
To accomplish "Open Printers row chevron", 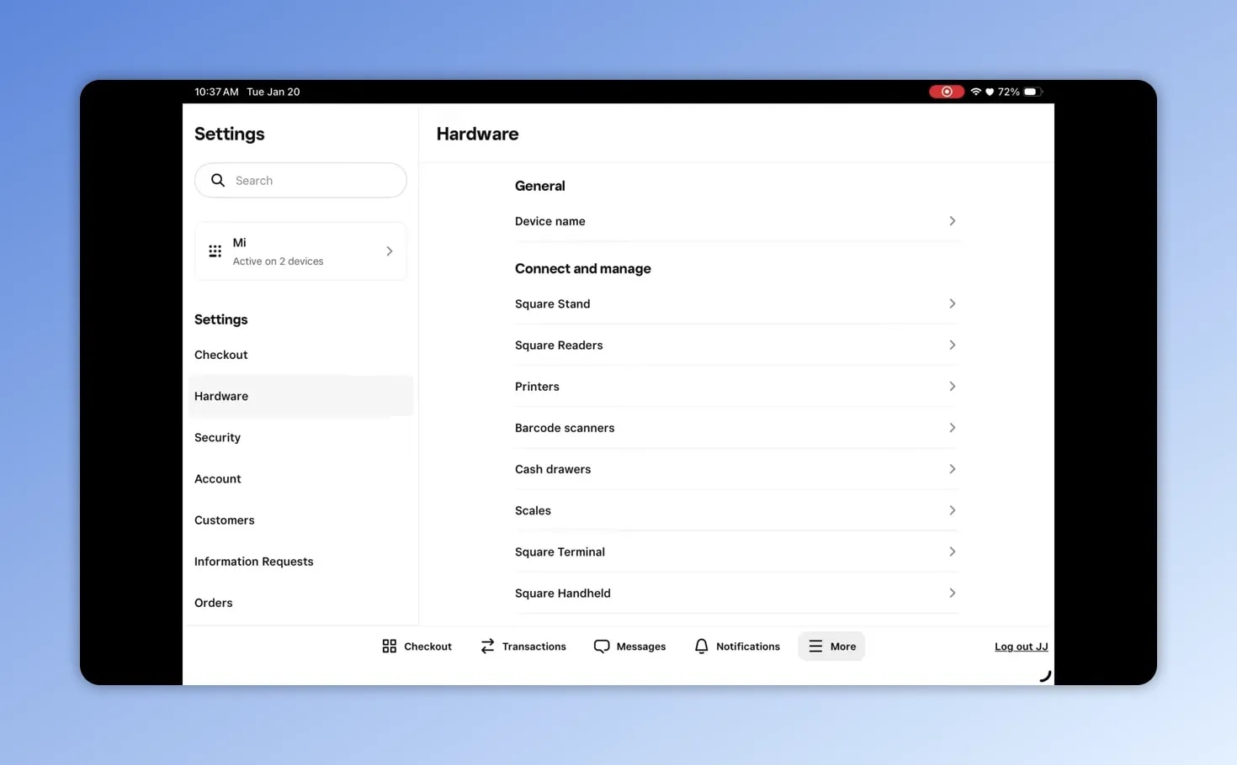I will (952, 386).
